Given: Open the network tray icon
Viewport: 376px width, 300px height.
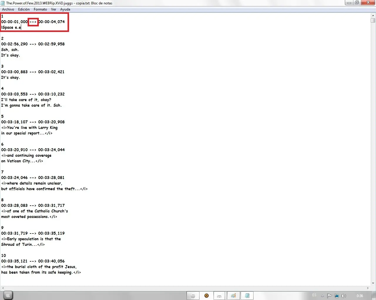Looking at the screenshot, I should [x=337, y=296].
